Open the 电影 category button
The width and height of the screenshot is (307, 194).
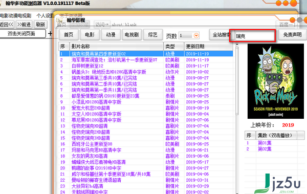(x=90, y=35)
